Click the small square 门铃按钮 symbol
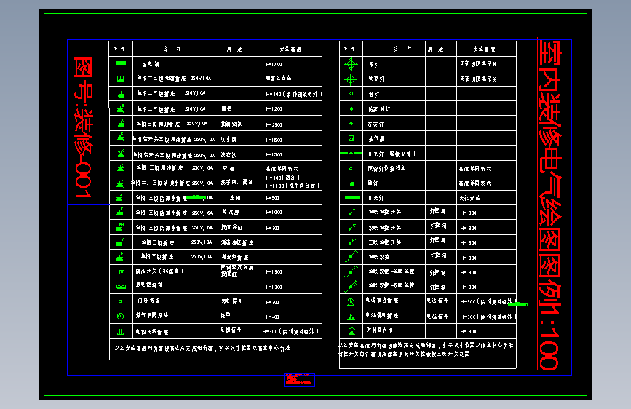Viewport: 631px width, 409px height. (x=120, y=301)
